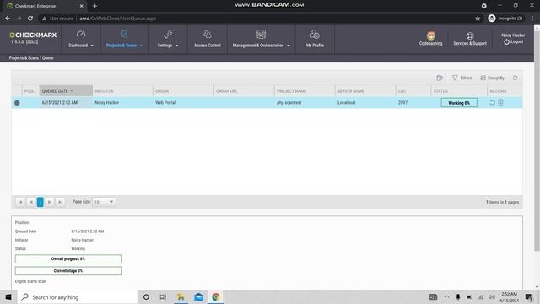The width and height of the screenshot is (540, 304).
Task: Go to next page of queue
Action: (x=50, y=202)
